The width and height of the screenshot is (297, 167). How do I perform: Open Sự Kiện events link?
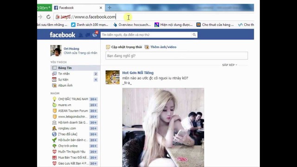pyautogui.click(x=63, y=79)
